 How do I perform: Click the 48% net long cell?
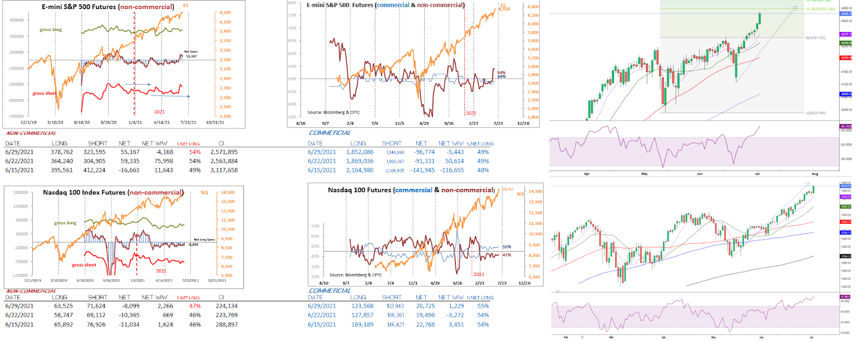point(483,170)
